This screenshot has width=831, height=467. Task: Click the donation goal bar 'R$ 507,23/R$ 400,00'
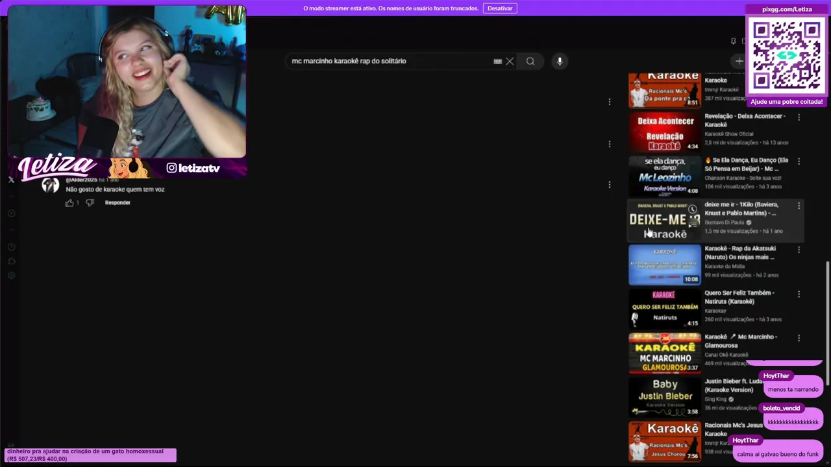pyautogui.click(x=90, y=455)
